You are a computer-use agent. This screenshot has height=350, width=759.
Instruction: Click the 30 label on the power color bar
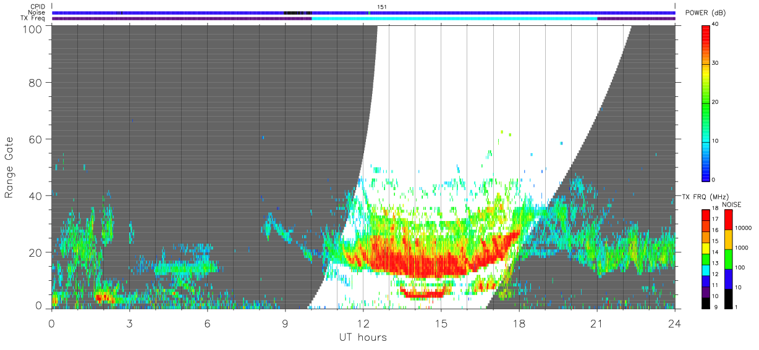pyautogui.click(x=715, y=63)
